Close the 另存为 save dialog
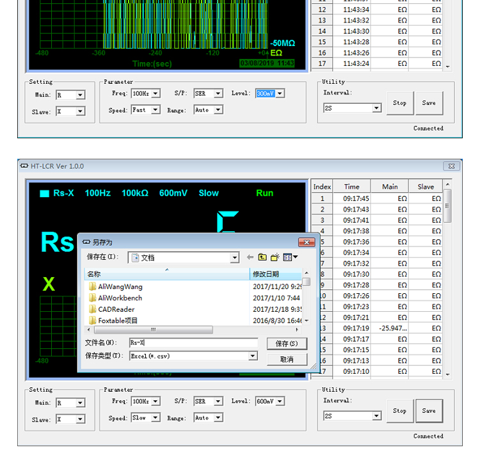The height and width of the screenshot is (459, 480). (x=307, y=242)
